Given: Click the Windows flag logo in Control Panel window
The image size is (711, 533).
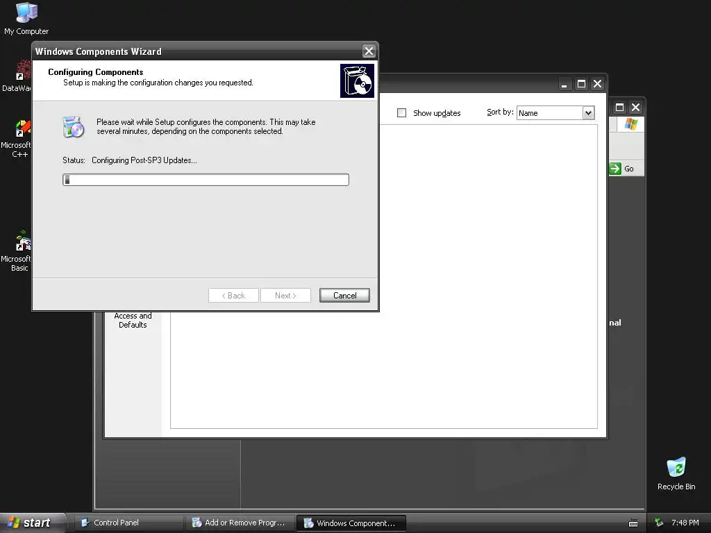Looking at the screenshot, I should point(630,124).
